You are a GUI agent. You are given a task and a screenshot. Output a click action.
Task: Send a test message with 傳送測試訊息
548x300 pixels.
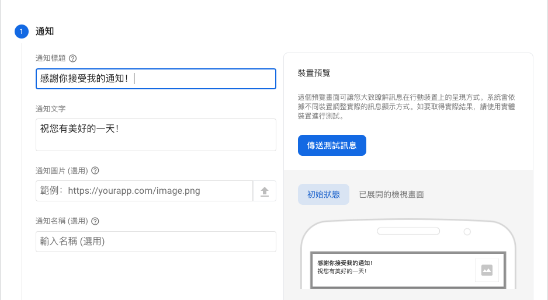332,145
